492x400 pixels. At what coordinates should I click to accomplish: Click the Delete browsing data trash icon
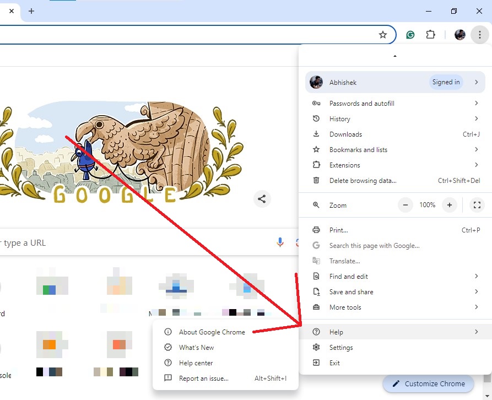click(x=316, y=180)
